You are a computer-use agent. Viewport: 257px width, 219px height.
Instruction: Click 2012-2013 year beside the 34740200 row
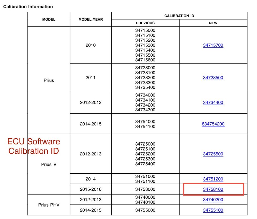coord(91,200)
